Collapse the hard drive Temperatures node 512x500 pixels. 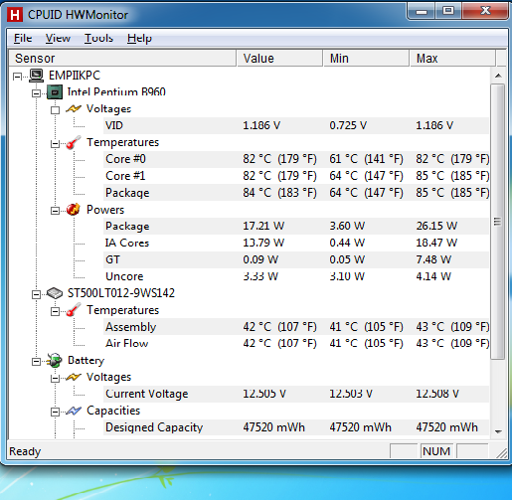coord(55,311)
